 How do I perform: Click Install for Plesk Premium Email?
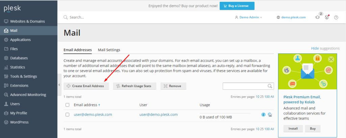293,129
